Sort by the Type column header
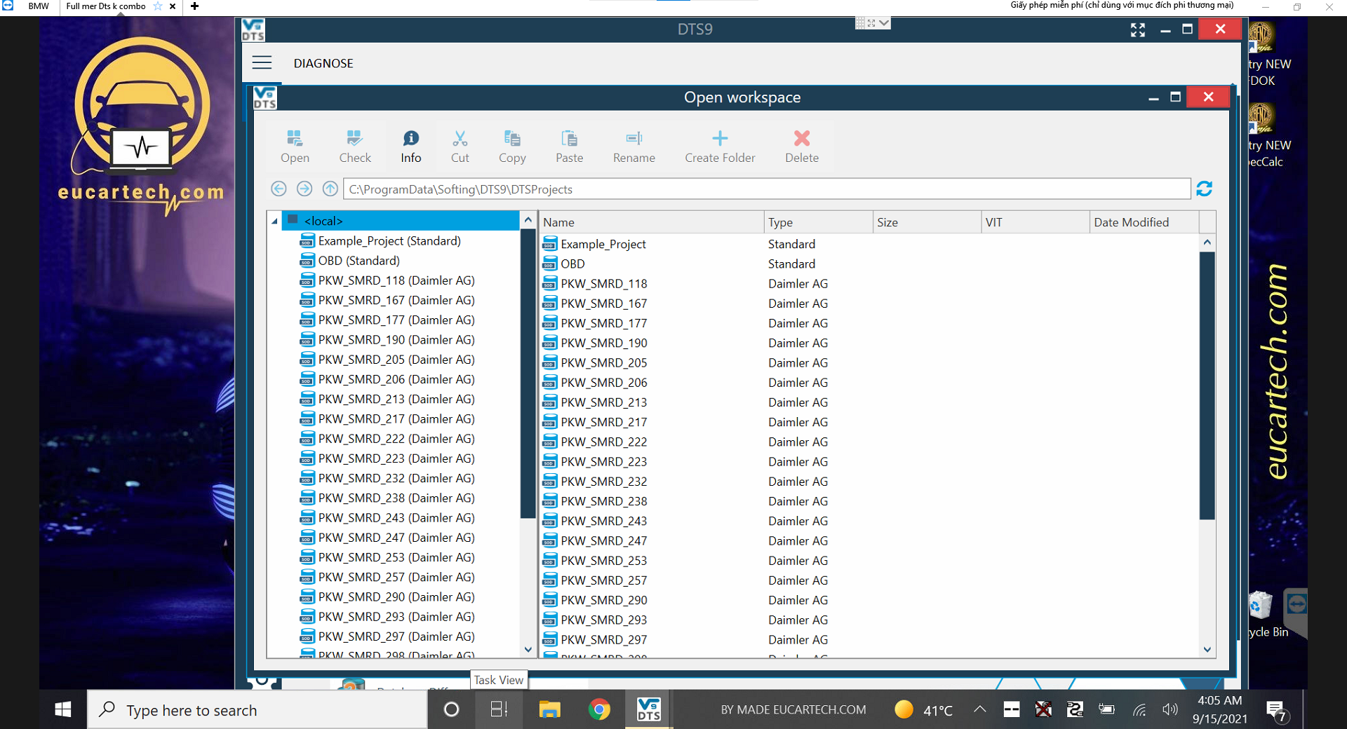1347x729 pixels. 818,222
